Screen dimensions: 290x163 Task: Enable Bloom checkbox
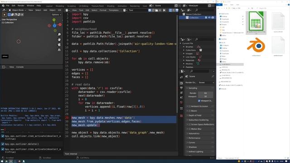coord(189,111)
